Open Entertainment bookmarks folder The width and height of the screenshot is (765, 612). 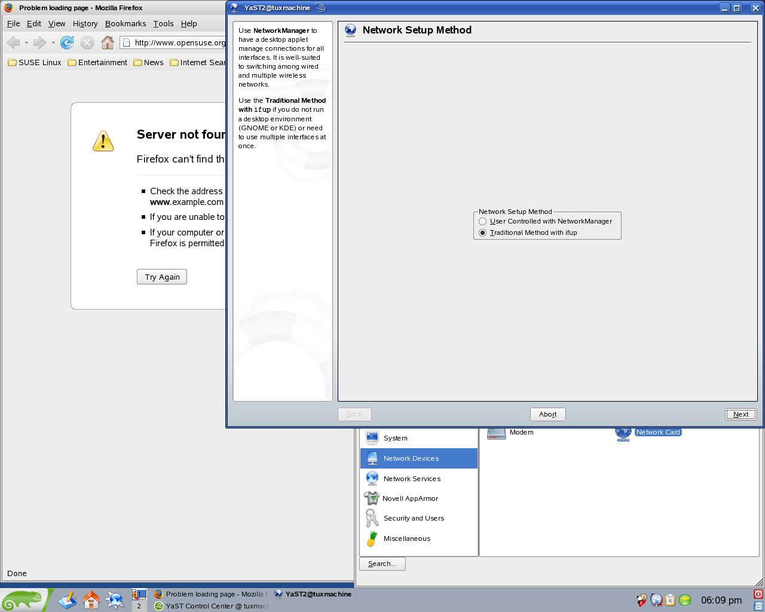coord(97,62)
